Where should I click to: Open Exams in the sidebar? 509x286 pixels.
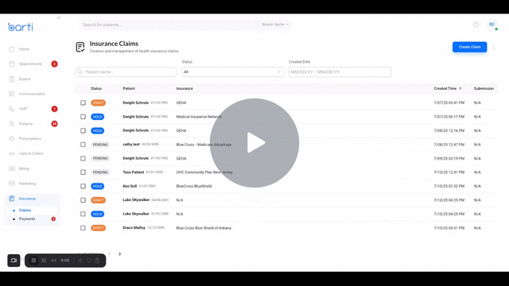[x=25, y=79]
